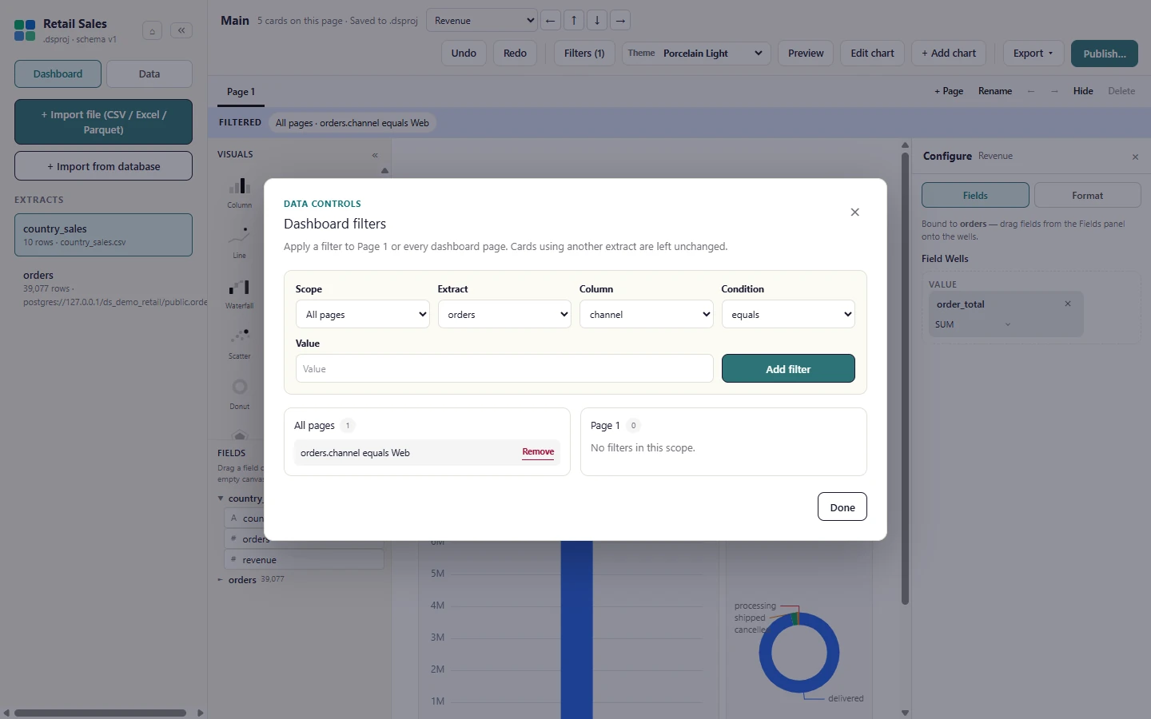
Task: Click the right arrow next to the Revenue selector
Action: click(620, 21)
